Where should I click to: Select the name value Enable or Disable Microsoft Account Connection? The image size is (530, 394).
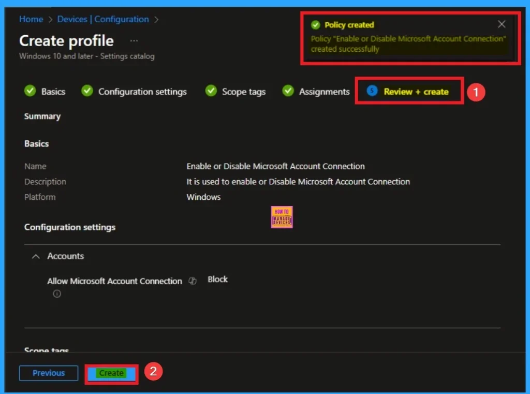[275, 166]
